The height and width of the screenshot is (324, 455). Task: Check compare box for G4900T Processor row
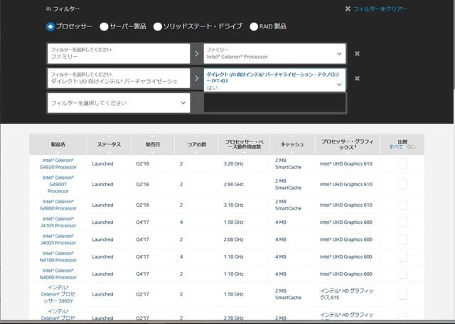click(x=402, y=185)
